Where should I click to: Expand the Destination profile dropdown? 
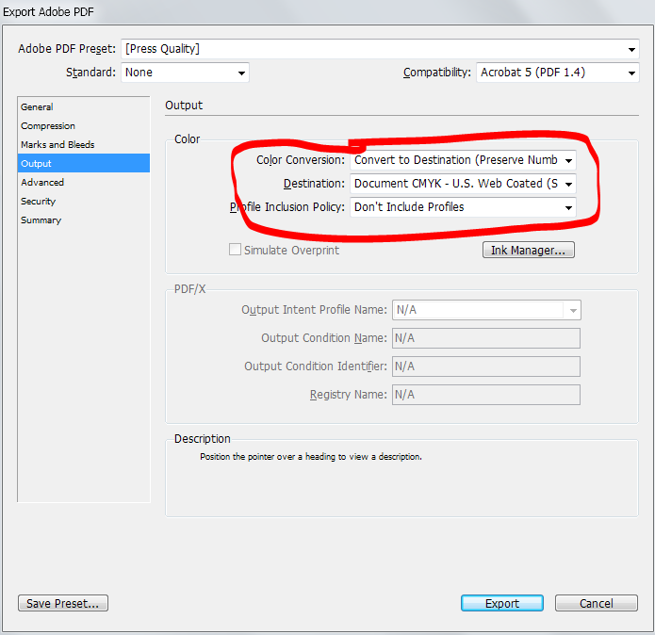463,184
